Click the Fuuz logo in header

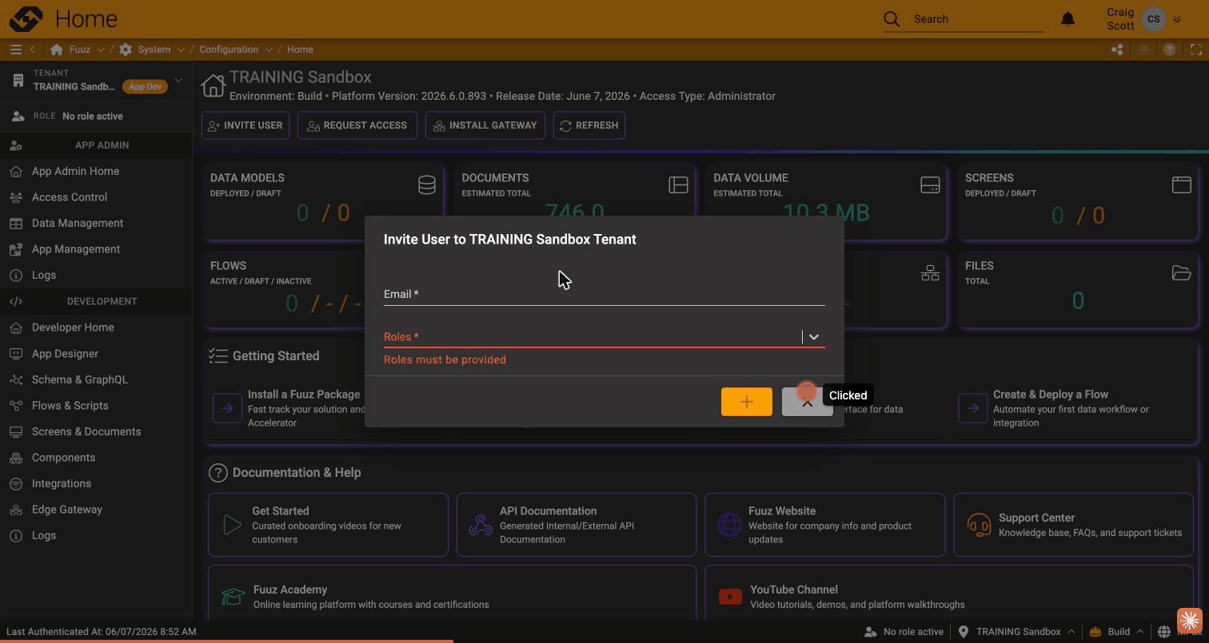tap(26, 18)
